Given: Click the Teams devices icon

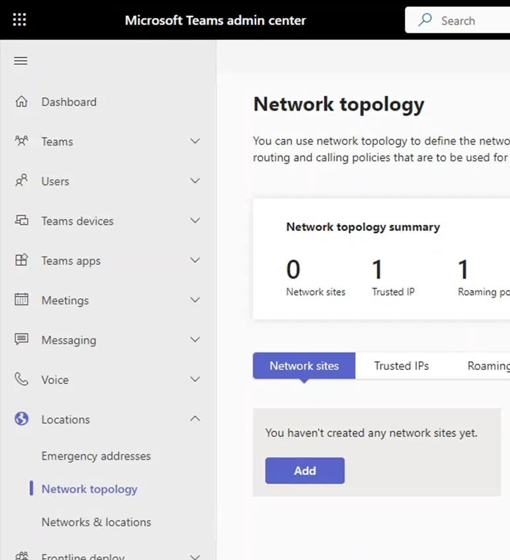Looking at the screenshot, I should [22, 221].
